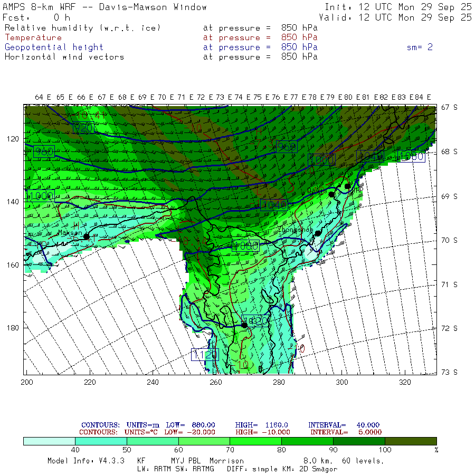
Task: Click the '73 S' latitude label
Action: 449,372
